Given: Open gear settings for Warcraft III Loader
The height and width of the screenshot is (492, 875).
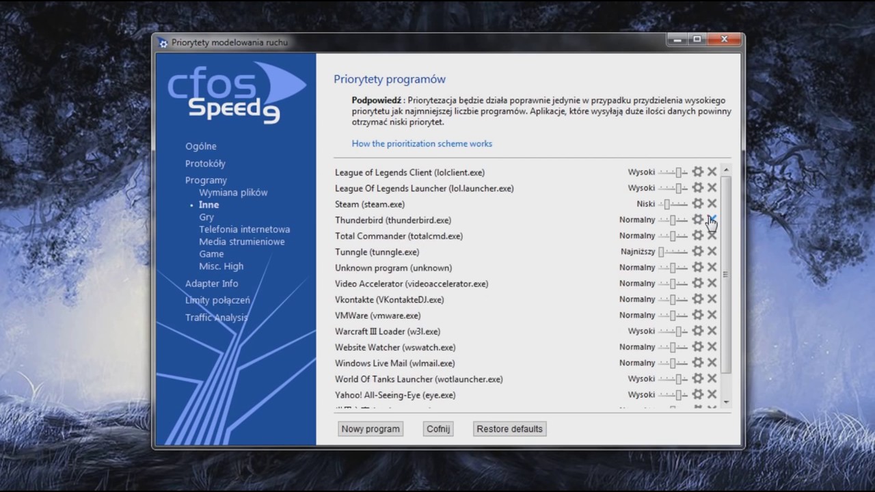Looking at the screenshot, I should 698,331.
